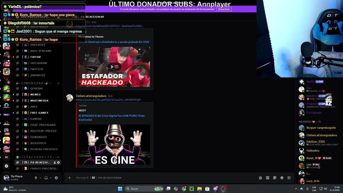Image resolution: width=343 pixels, height=193 pixels.
Task: Add a server with the plus button
Action: pyautogui.click(x=6, y=166)
